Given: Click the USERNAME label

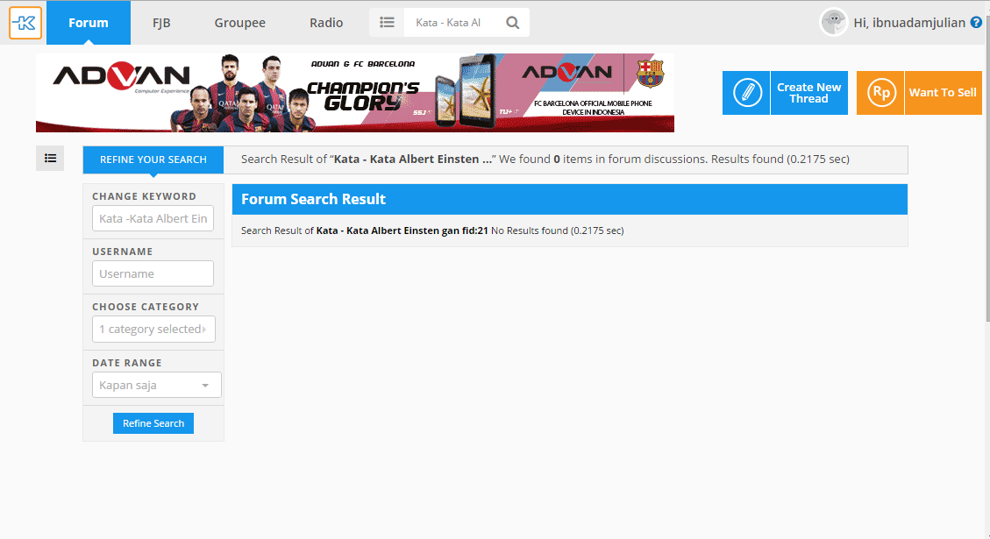Looking at the screenshot, I should click(123, 252).
